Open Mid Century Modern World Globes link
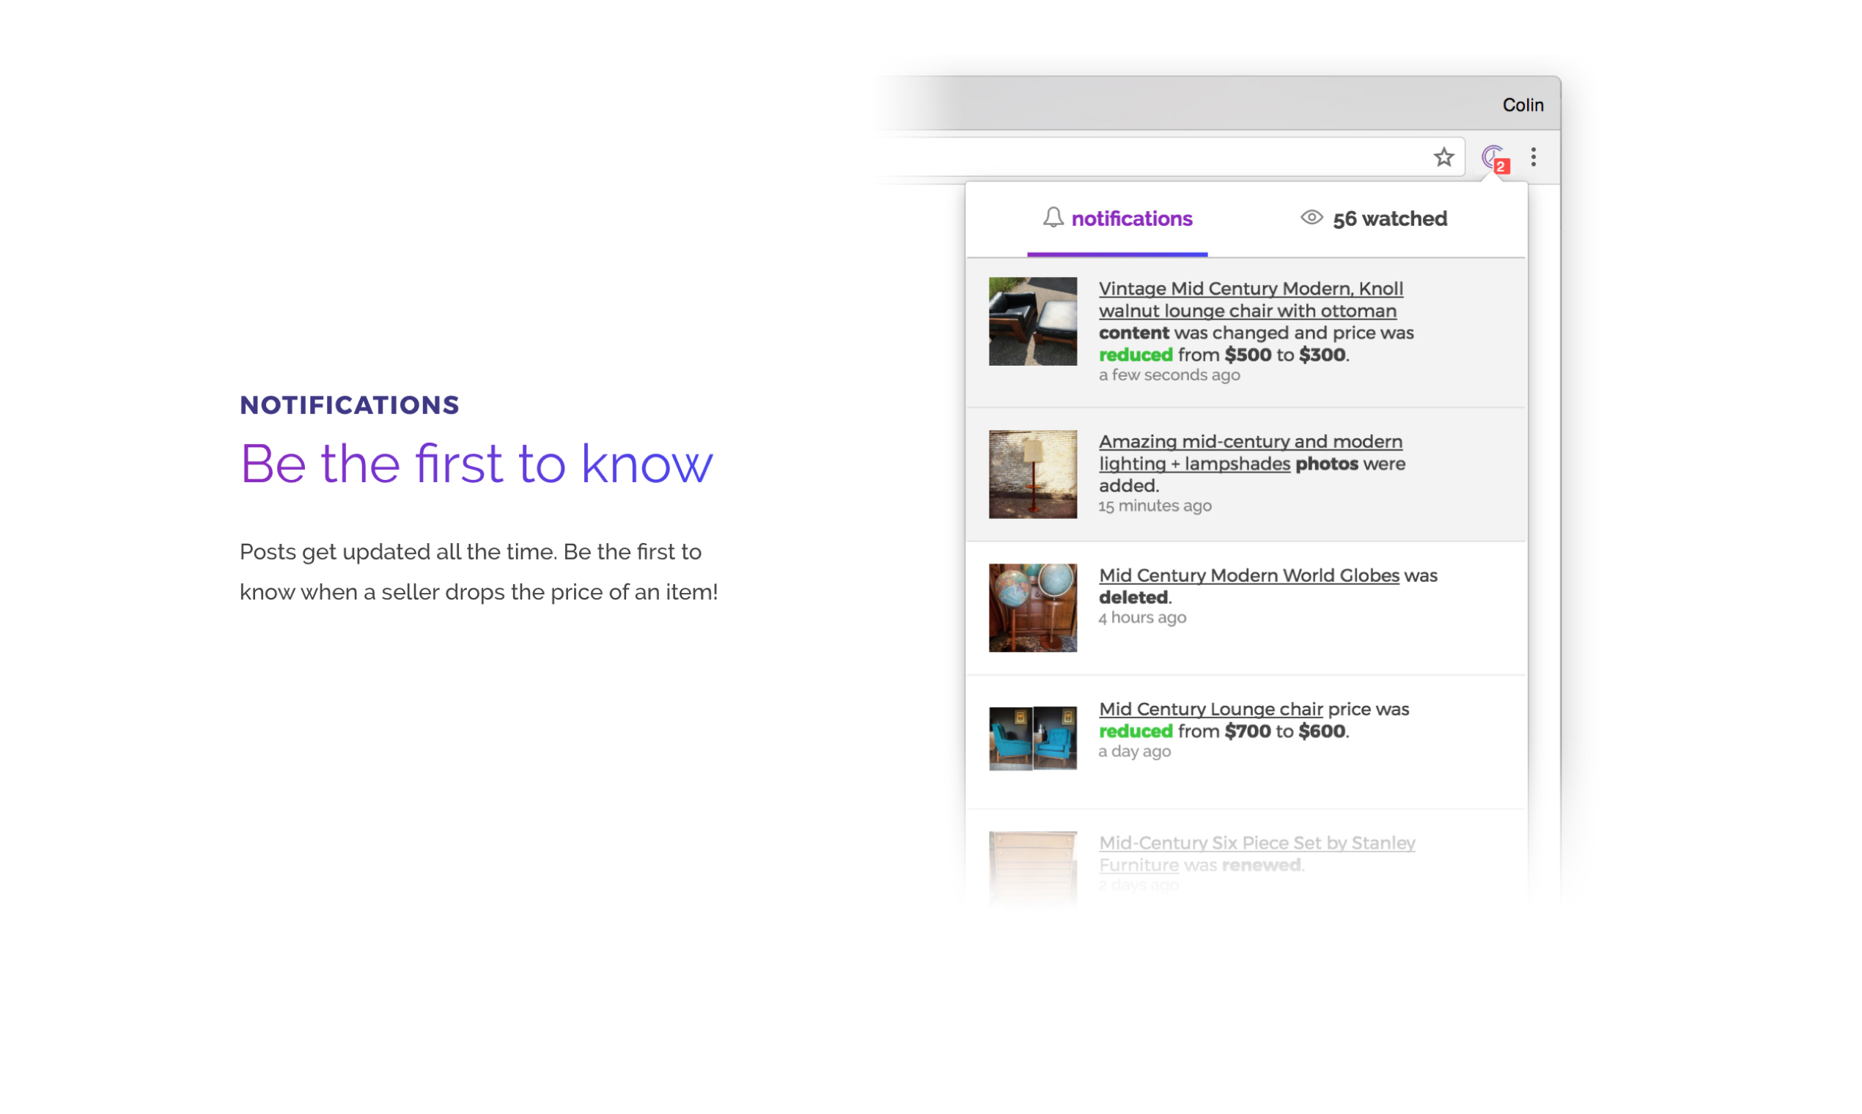 (1248, 576)
